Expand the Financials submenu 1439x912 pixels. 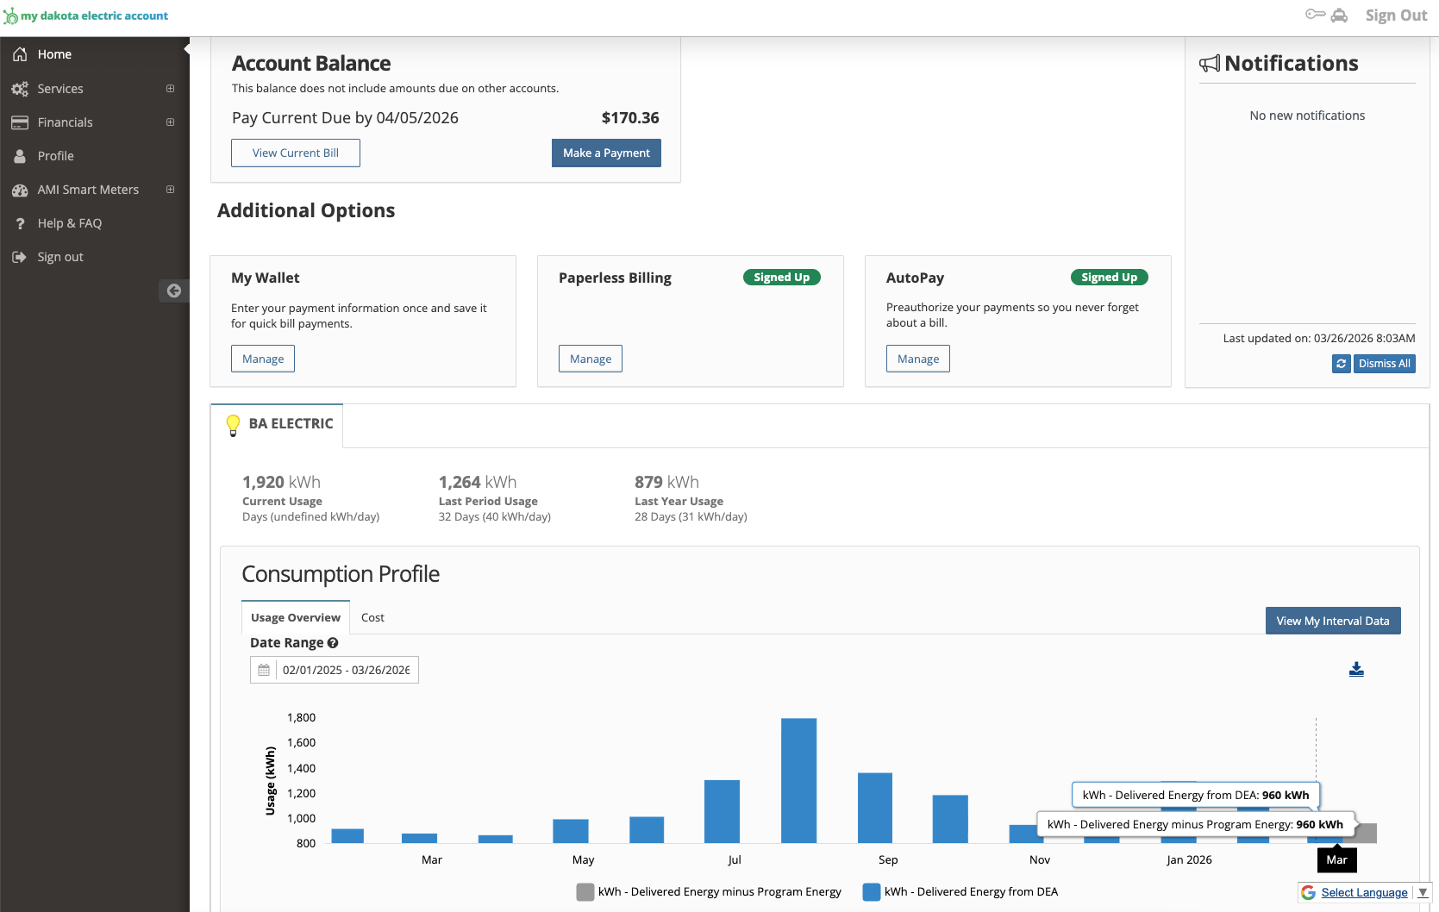point(170,122)
